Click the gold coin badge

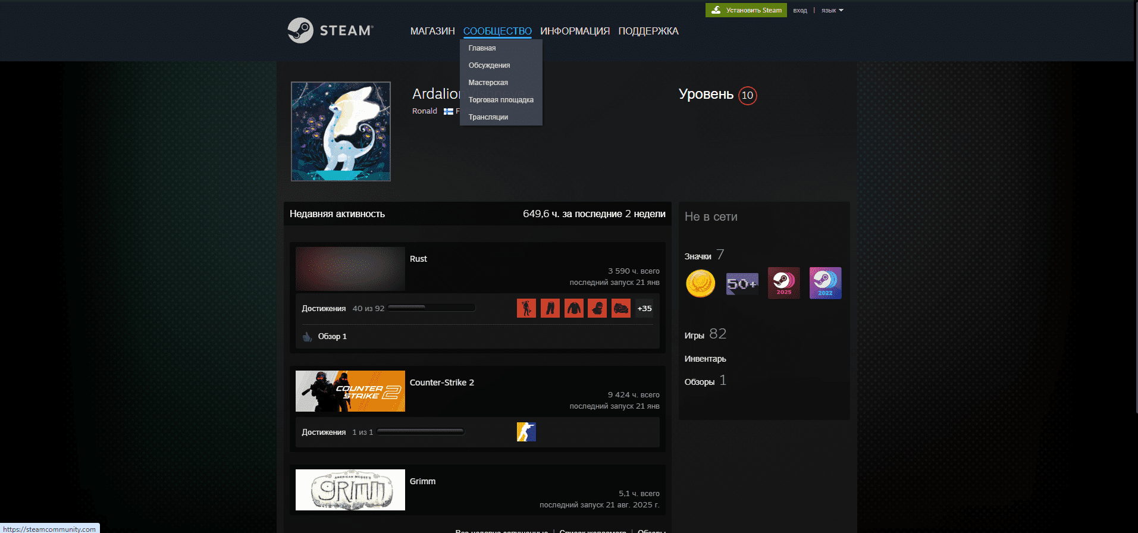click(x=701, y=283)
